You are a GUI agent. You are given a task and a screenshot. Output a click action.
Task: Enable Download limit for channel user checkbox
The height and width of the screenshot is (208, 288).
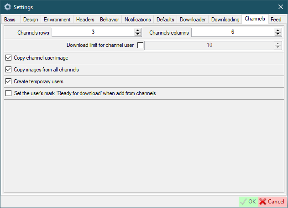coord(140,45)
